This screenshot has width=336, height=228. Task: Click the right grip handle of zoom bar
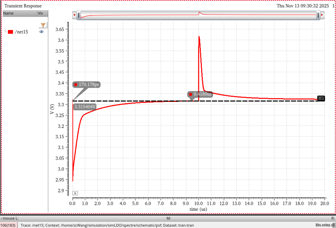click(318, 15)
